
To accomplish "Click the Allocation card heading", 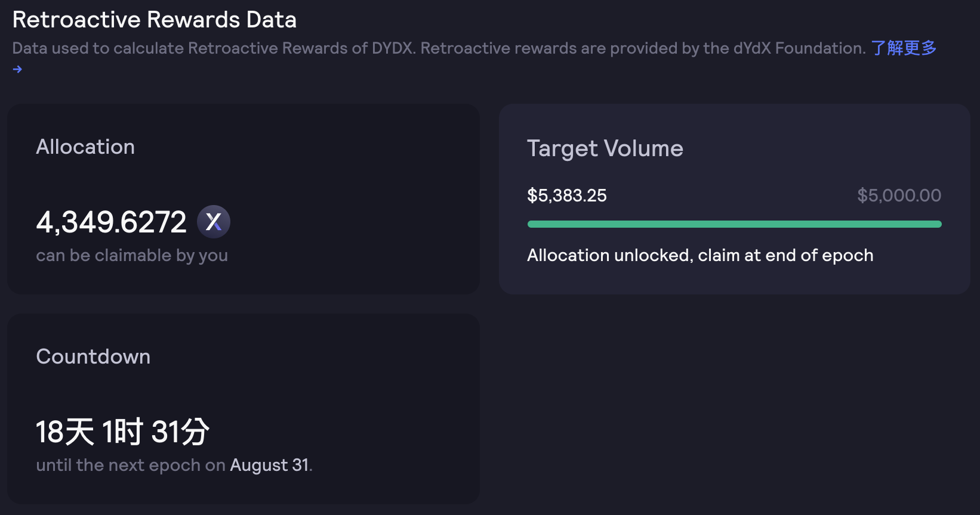I will [85, 147].
